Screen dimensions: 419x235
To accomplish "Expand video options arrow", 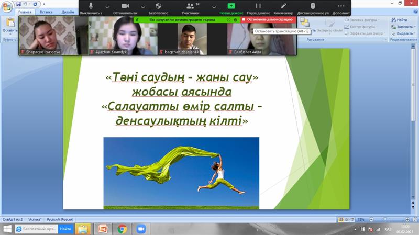I will click(139, 7).
